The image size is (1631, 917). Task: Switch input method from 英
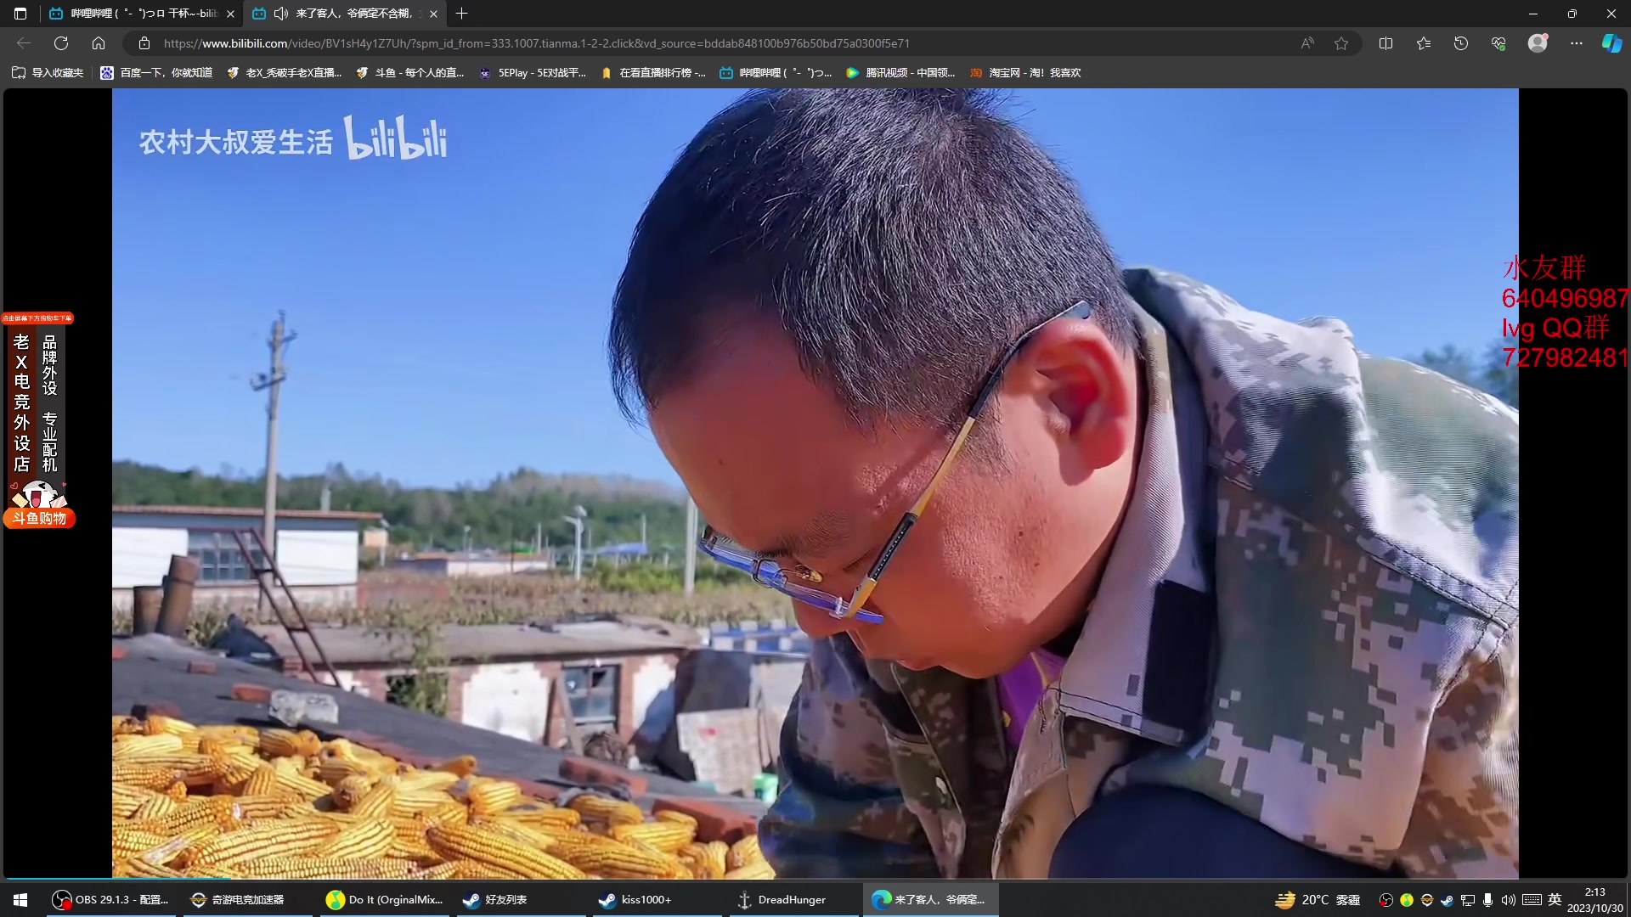click(1555, 899)
